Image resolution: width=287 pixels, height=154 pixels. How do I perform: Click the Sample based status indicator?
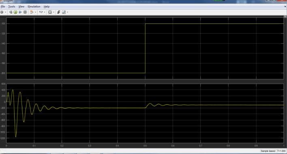268,151
